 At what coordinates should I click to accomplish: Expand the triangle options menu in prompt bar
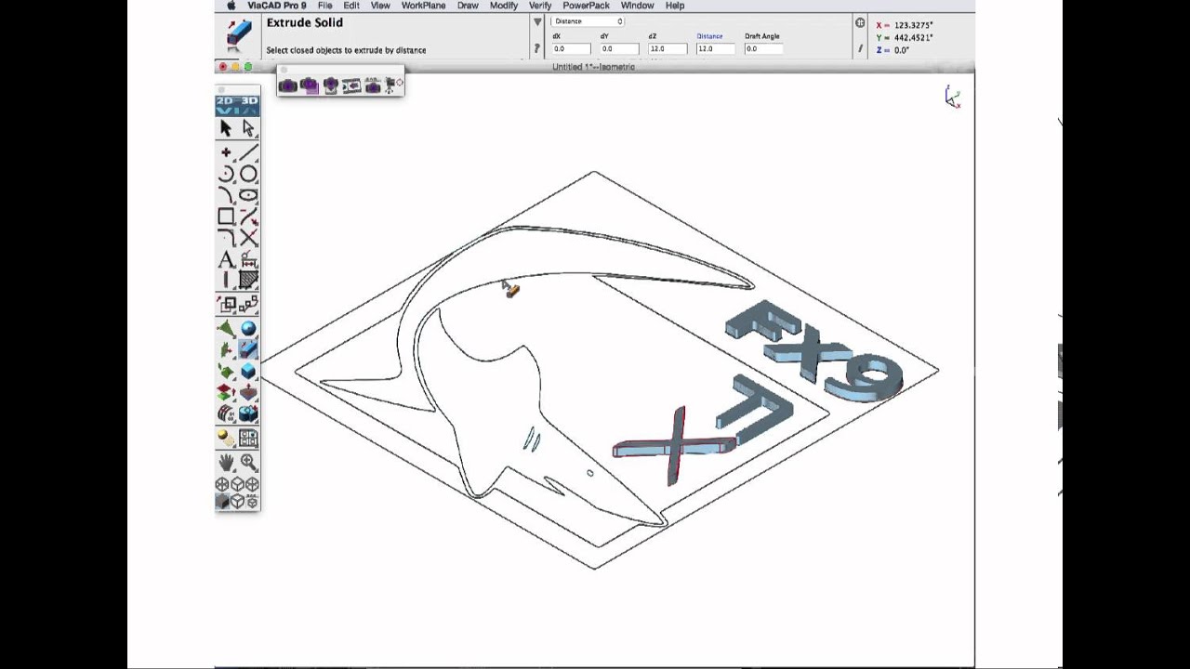coord(536,21)
